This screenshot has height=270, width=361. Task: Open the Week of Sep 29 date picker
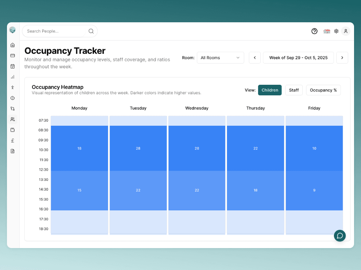pos(298,58)
